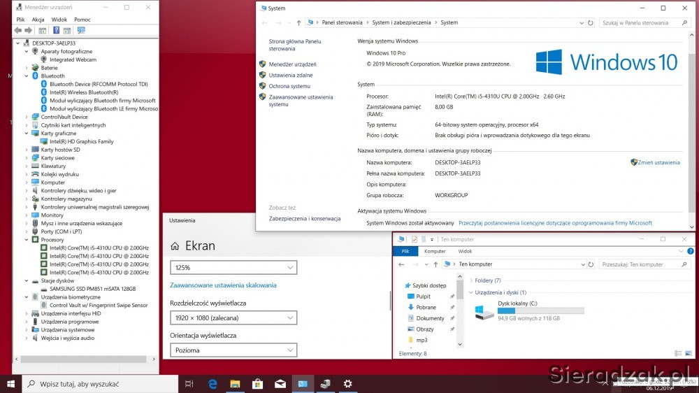Click the Windows Start button

click(x=10, y=384)
